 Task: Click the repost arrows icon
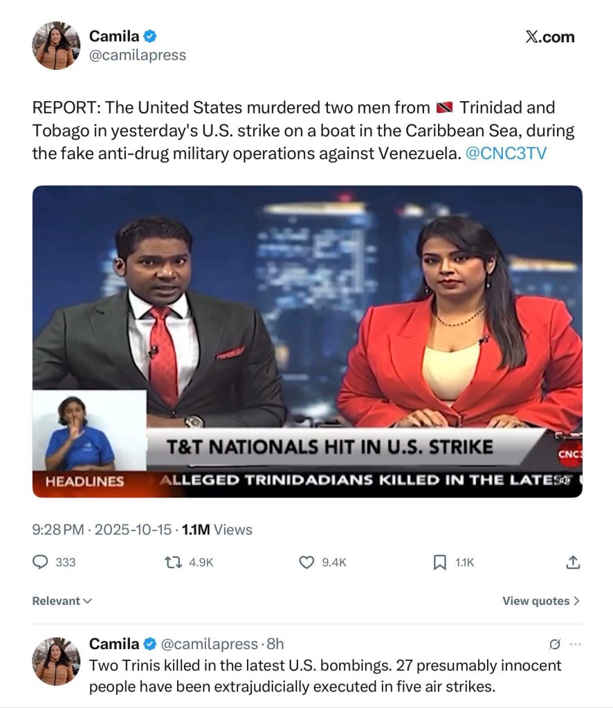(x=173, y=562)
